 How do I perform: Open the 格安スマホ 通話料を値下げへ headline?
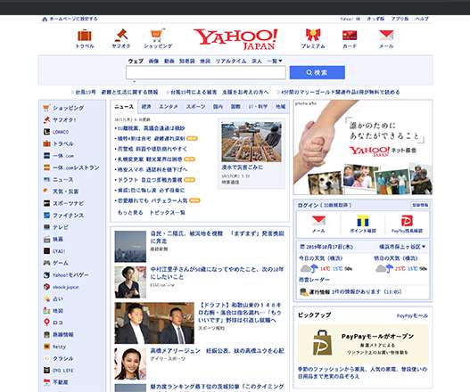pos(153,169)
